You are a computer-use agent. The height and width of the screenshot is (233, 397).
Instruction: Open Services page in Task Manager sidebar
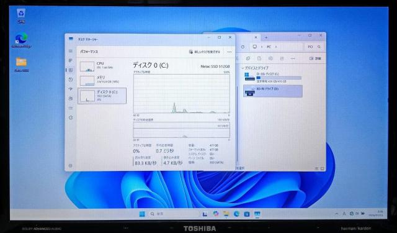pyautogui.click(x=71, y=117)
